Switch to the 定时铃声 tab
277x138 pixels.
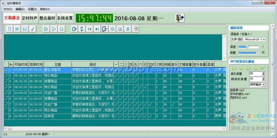click(30, 18)
